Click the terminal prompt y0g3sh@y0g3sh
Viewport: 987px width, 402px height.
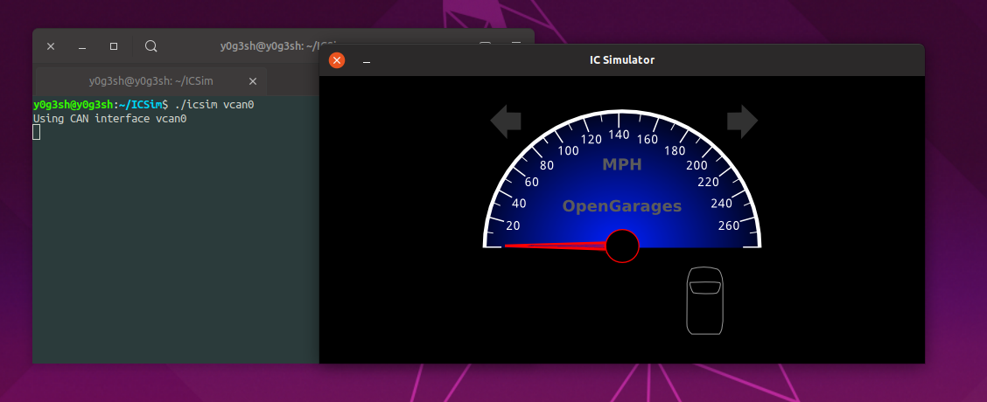(x=73, y=104)
